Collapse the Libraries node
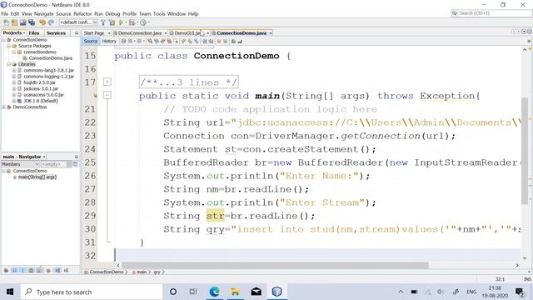This screenshot has height=300, width=533. [9, 64]
